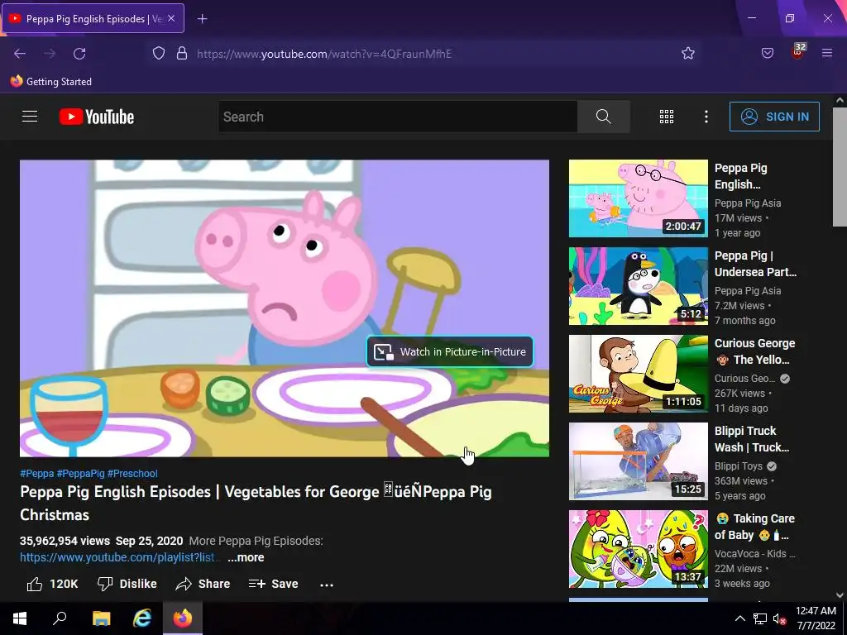Click the Dislike thumbs-down button
This screenshot has height=635, width=847.
coord(127,584)
